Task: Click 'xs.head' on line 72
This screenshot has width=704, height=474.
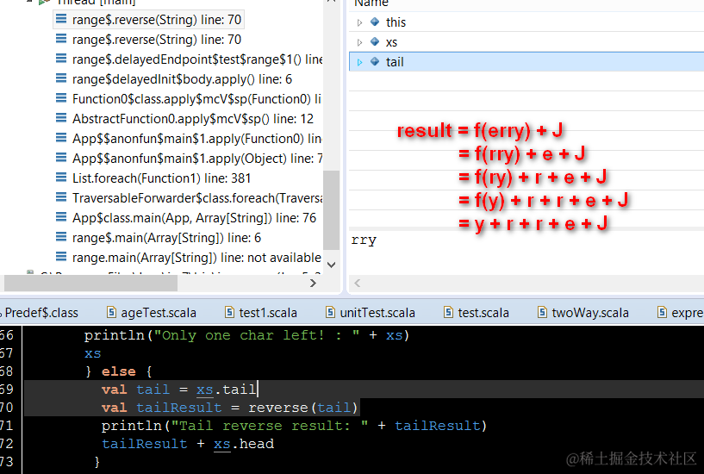Action: pos(244,444)
